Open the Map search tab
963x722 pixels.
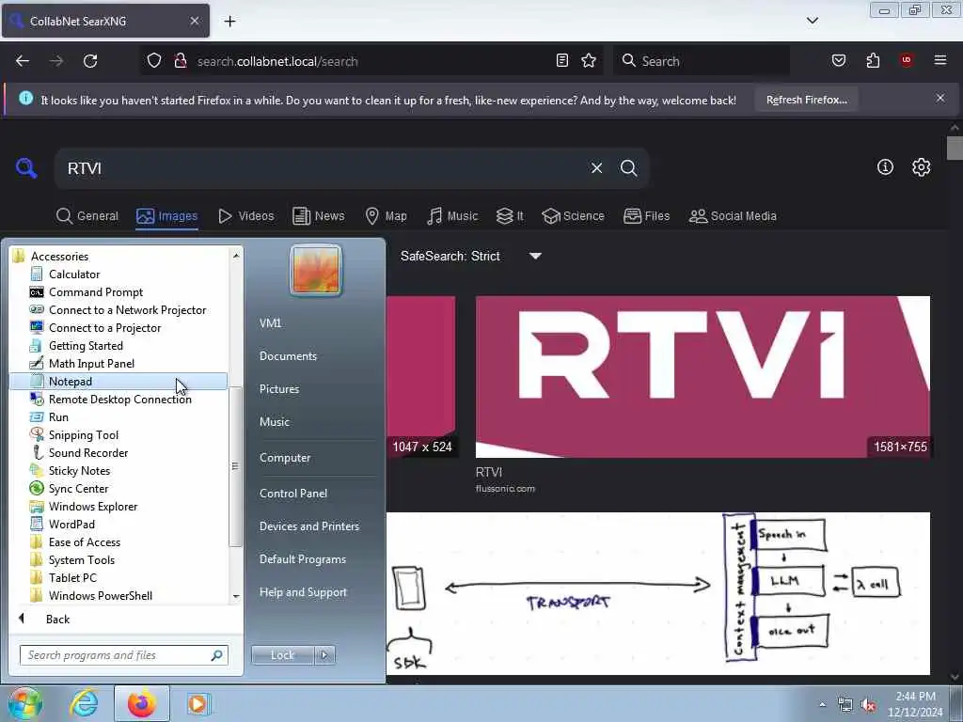(x=386, y=216)
